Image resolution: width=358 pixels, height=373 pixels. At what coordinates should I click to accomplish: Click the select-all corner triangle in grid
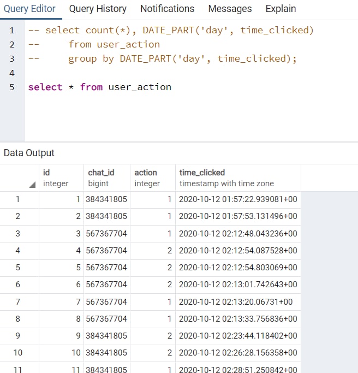(32, 185)
